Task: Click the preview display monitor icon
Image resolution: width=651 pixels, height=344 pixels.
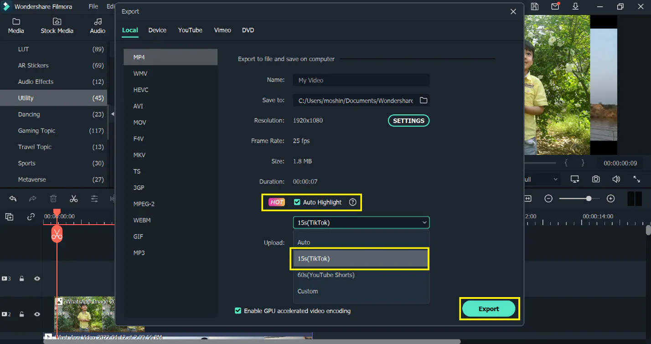Action: pyautogui.click(x=575, y=179)
